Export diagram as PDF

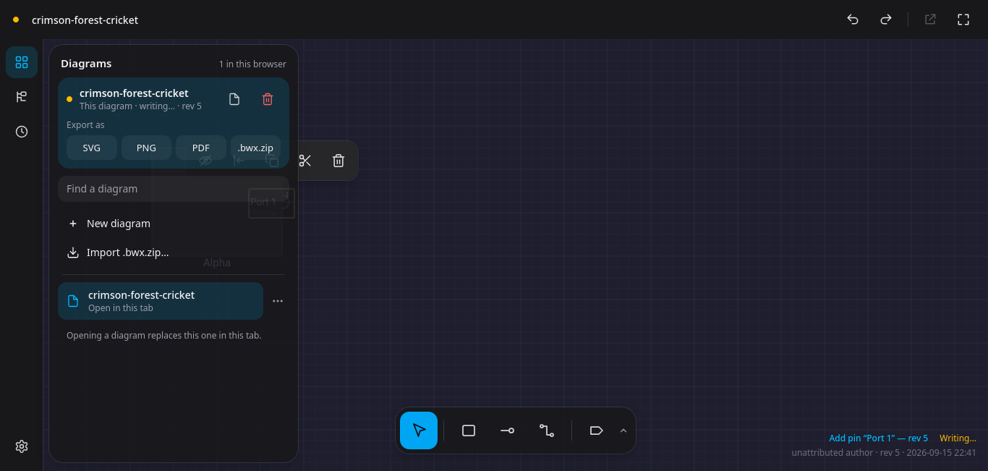click(x=201, y=148)
